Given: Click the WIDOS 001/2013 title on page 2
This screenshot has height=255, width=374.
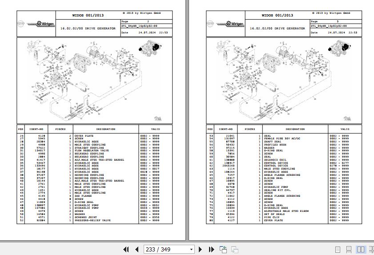Looking at the screenshot, I should pyautogui.click(x=88, y=15).
